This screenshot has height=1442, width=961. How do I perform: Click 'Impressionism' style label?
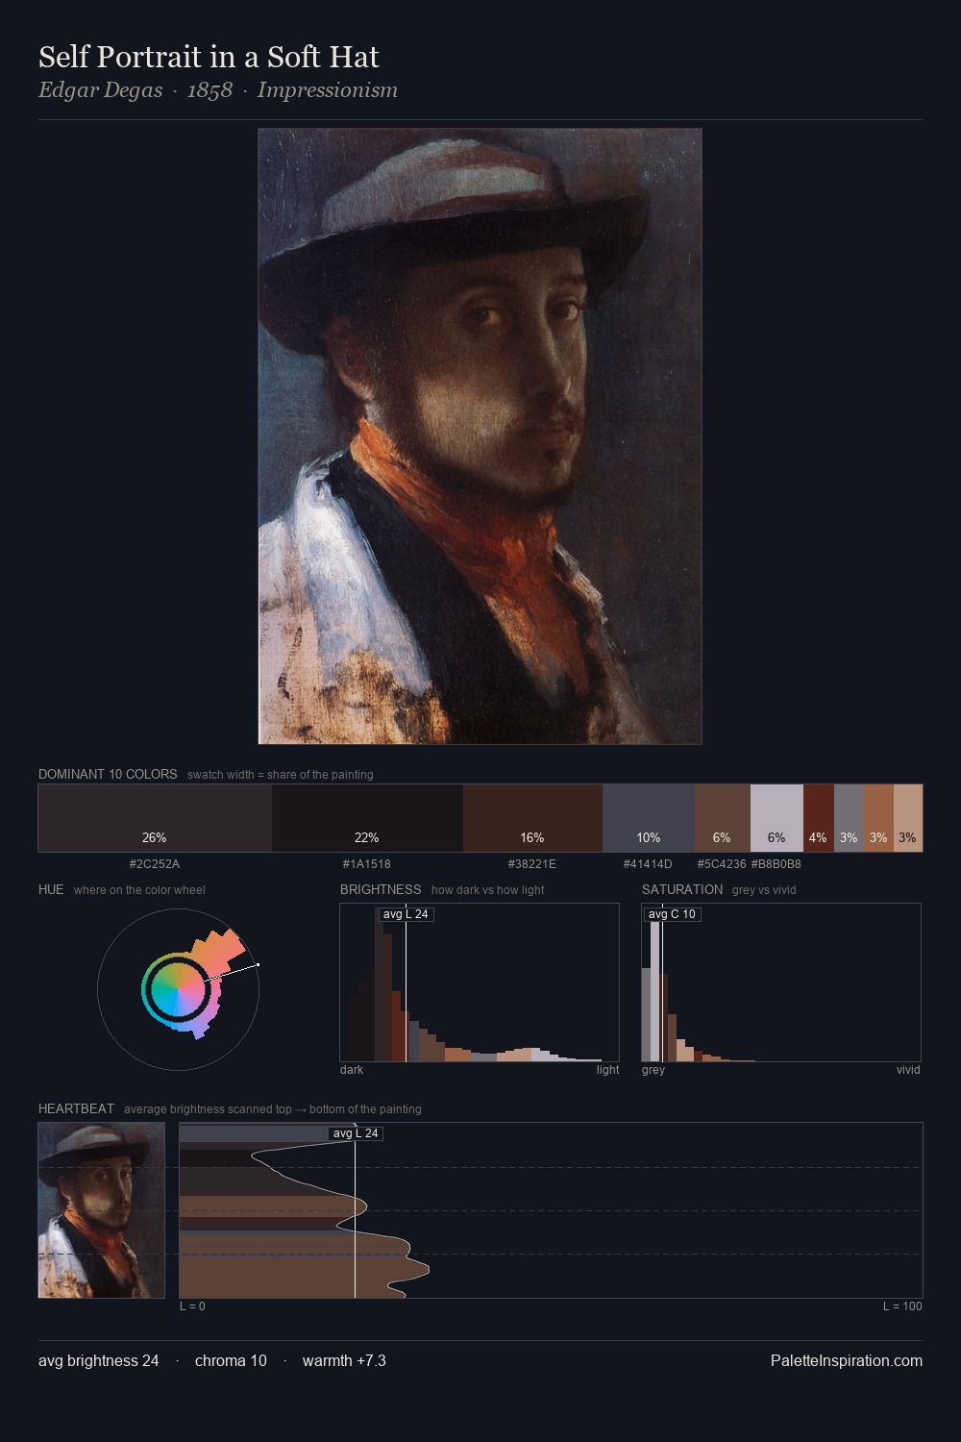click(x=327, y=90)
